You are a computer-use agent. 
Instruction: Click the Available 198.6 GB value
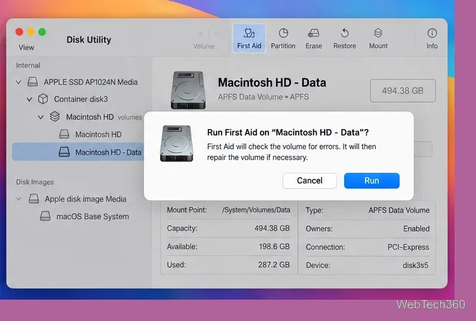tap(274, 247)
